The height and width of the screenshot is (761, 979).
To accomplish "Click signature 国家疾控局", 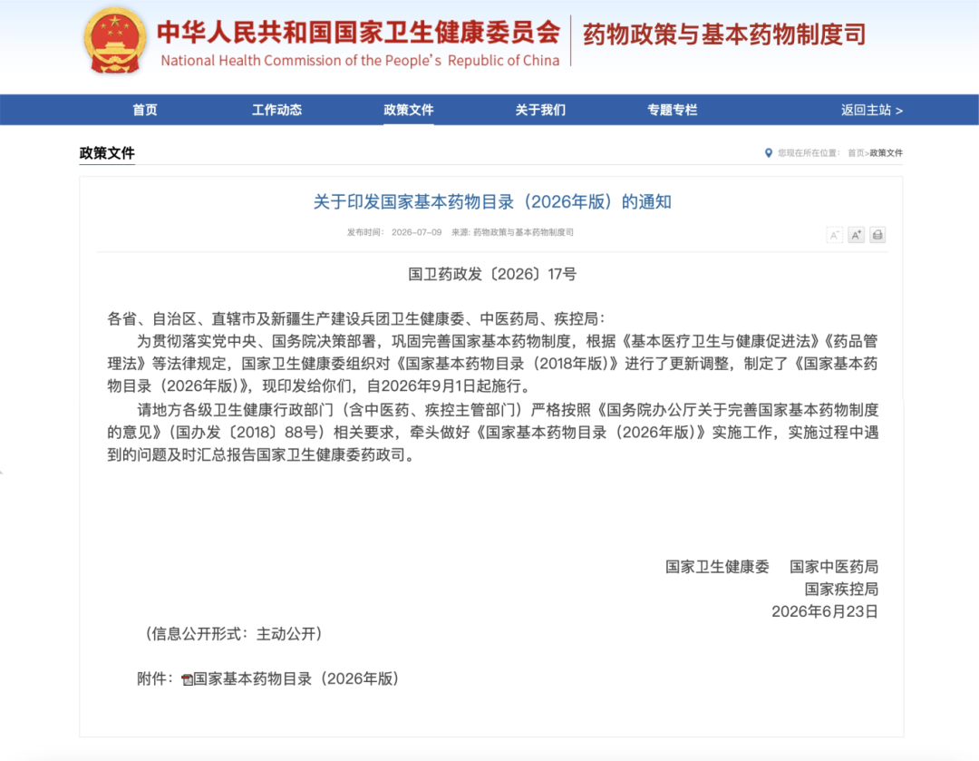I will pyautogui.click(x=841, y=590).
